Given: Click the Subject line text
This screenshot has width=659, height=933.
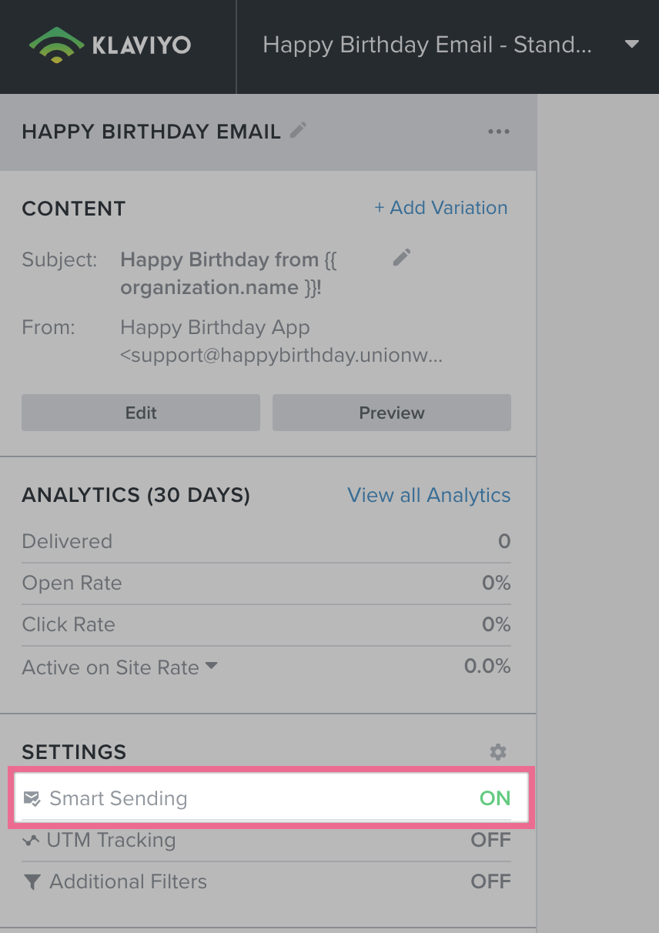Looking at the screenshot, I should 229,273.
